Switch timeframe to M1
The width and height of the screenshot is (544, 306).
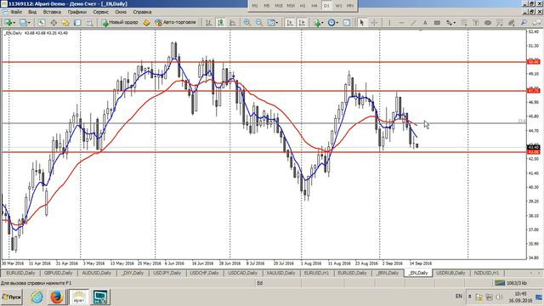255,6
